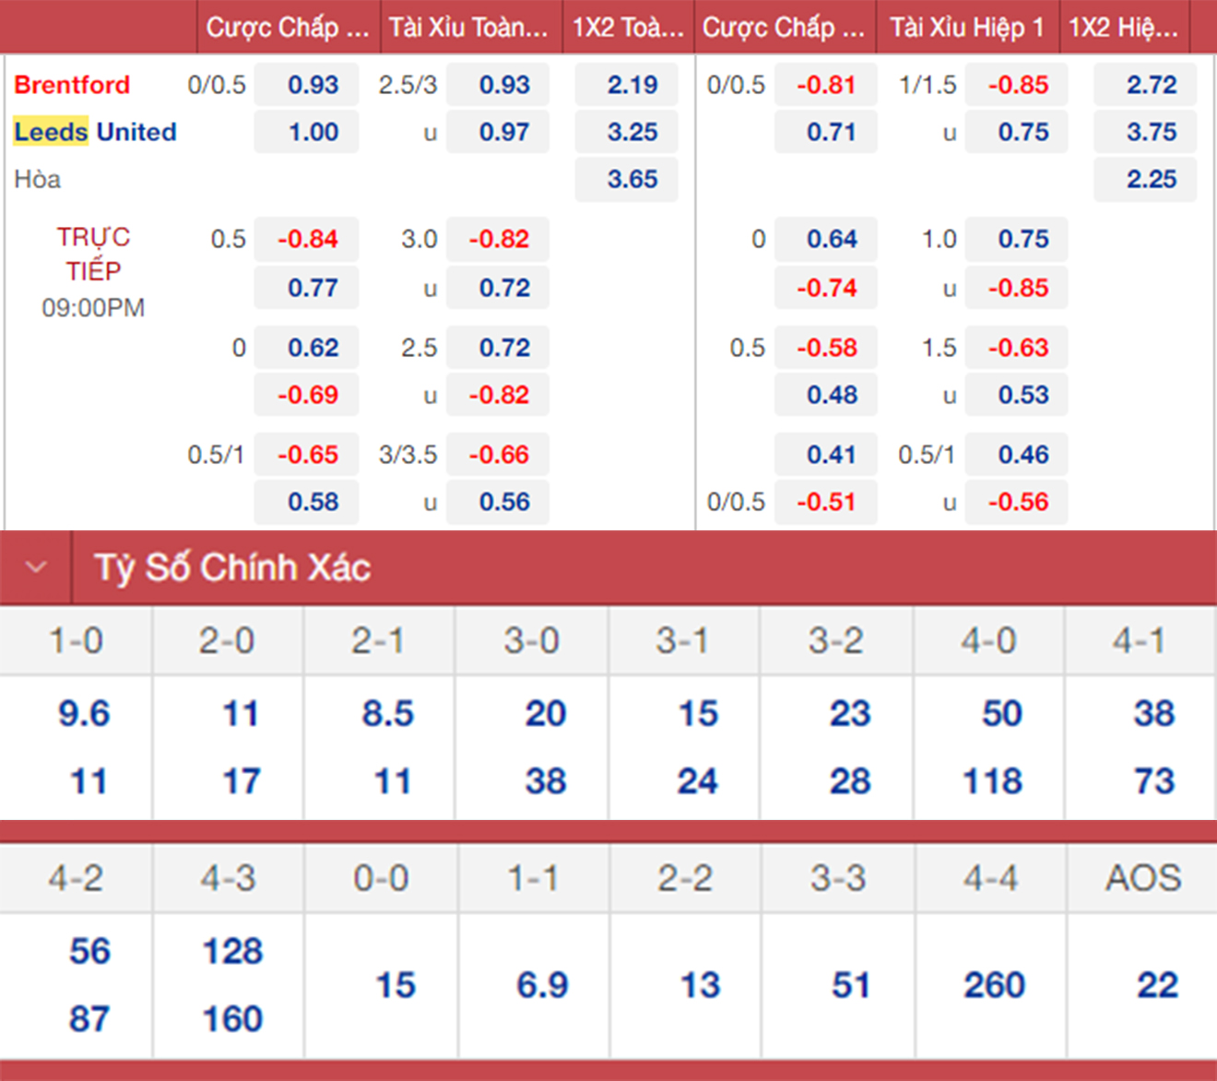Select 3-3 draw odds 51
Image resolution: width=1217 pixels, height=1081 pixels.
click(850, 985)
